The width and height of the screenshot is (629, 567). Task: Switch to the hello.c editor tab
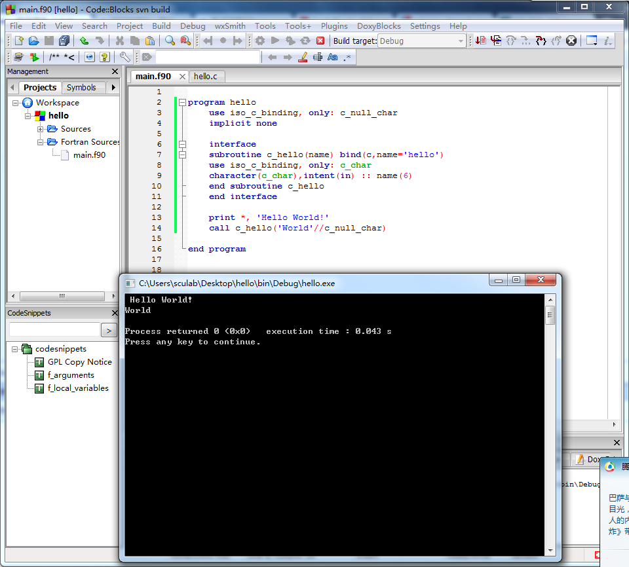pos(206,77)
